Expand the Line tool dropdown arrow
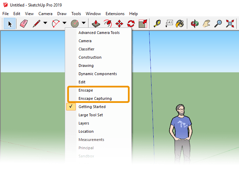The height and width of the screenshot is (177, 239). [45, 24]
